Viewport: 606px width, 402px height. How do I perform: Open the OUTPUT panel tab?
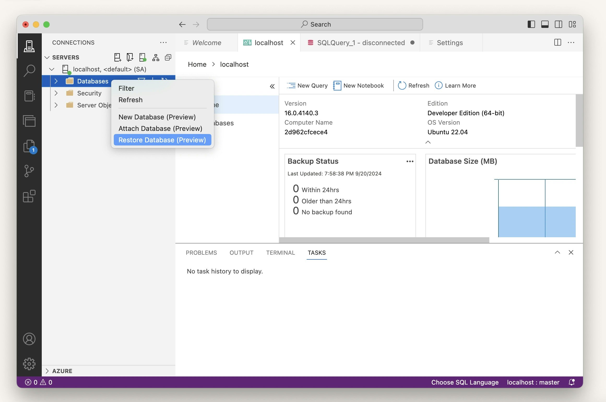pyautogui.click(x=241, y=253)
